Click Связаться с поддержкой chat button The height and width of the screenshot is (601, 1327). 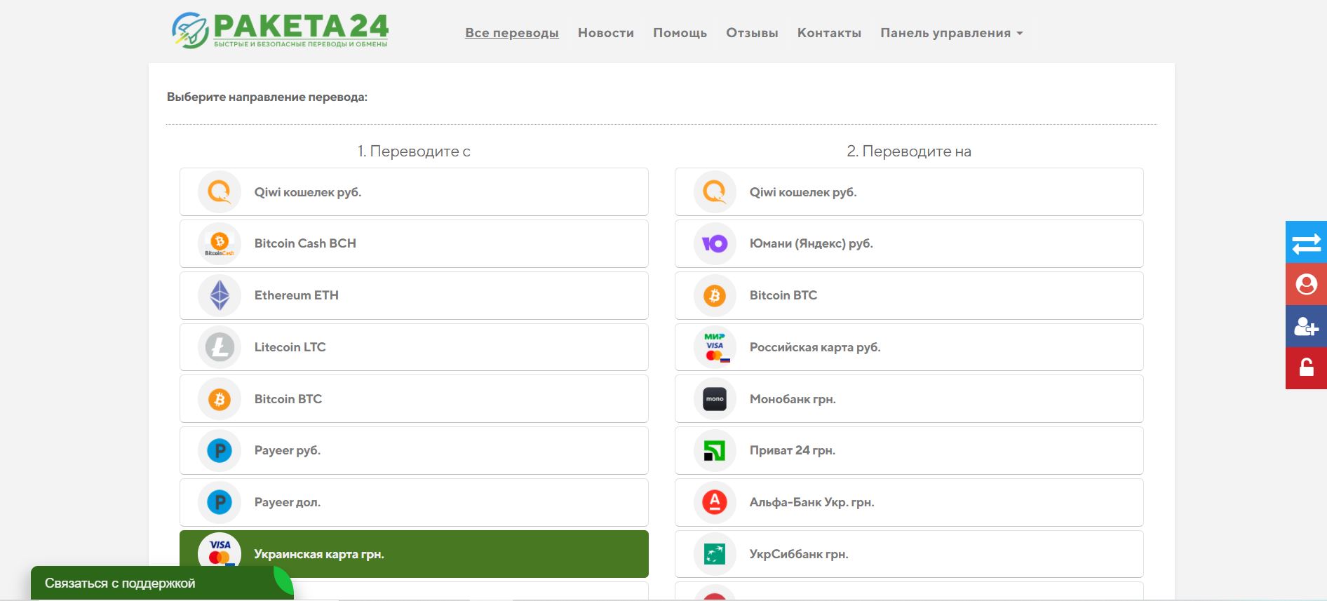tap(161, 583)
